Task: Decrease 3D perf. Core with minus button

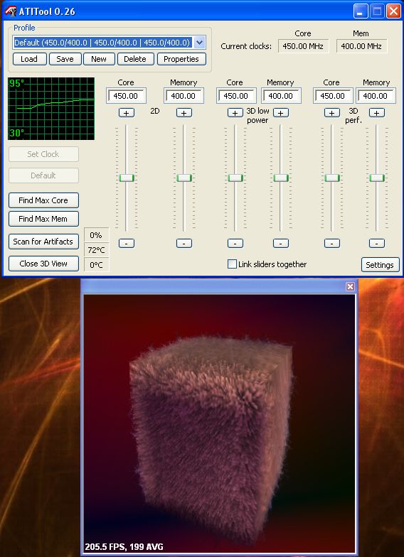Action: (x=331, y=243)
